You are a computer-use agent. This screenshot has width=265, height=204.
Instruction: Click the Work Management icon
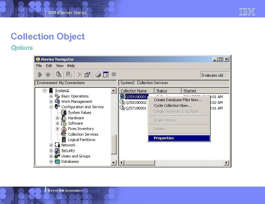[x=57, y=101]
